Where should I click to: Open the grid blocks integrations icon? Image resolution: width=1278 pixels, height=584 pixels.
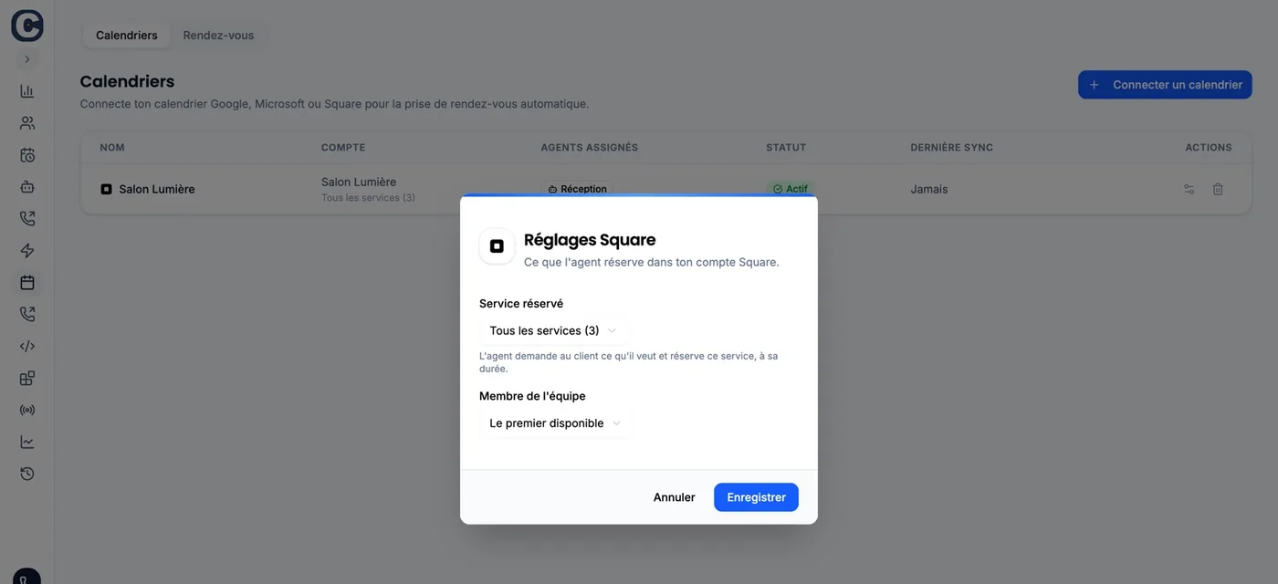click(27, 379)
